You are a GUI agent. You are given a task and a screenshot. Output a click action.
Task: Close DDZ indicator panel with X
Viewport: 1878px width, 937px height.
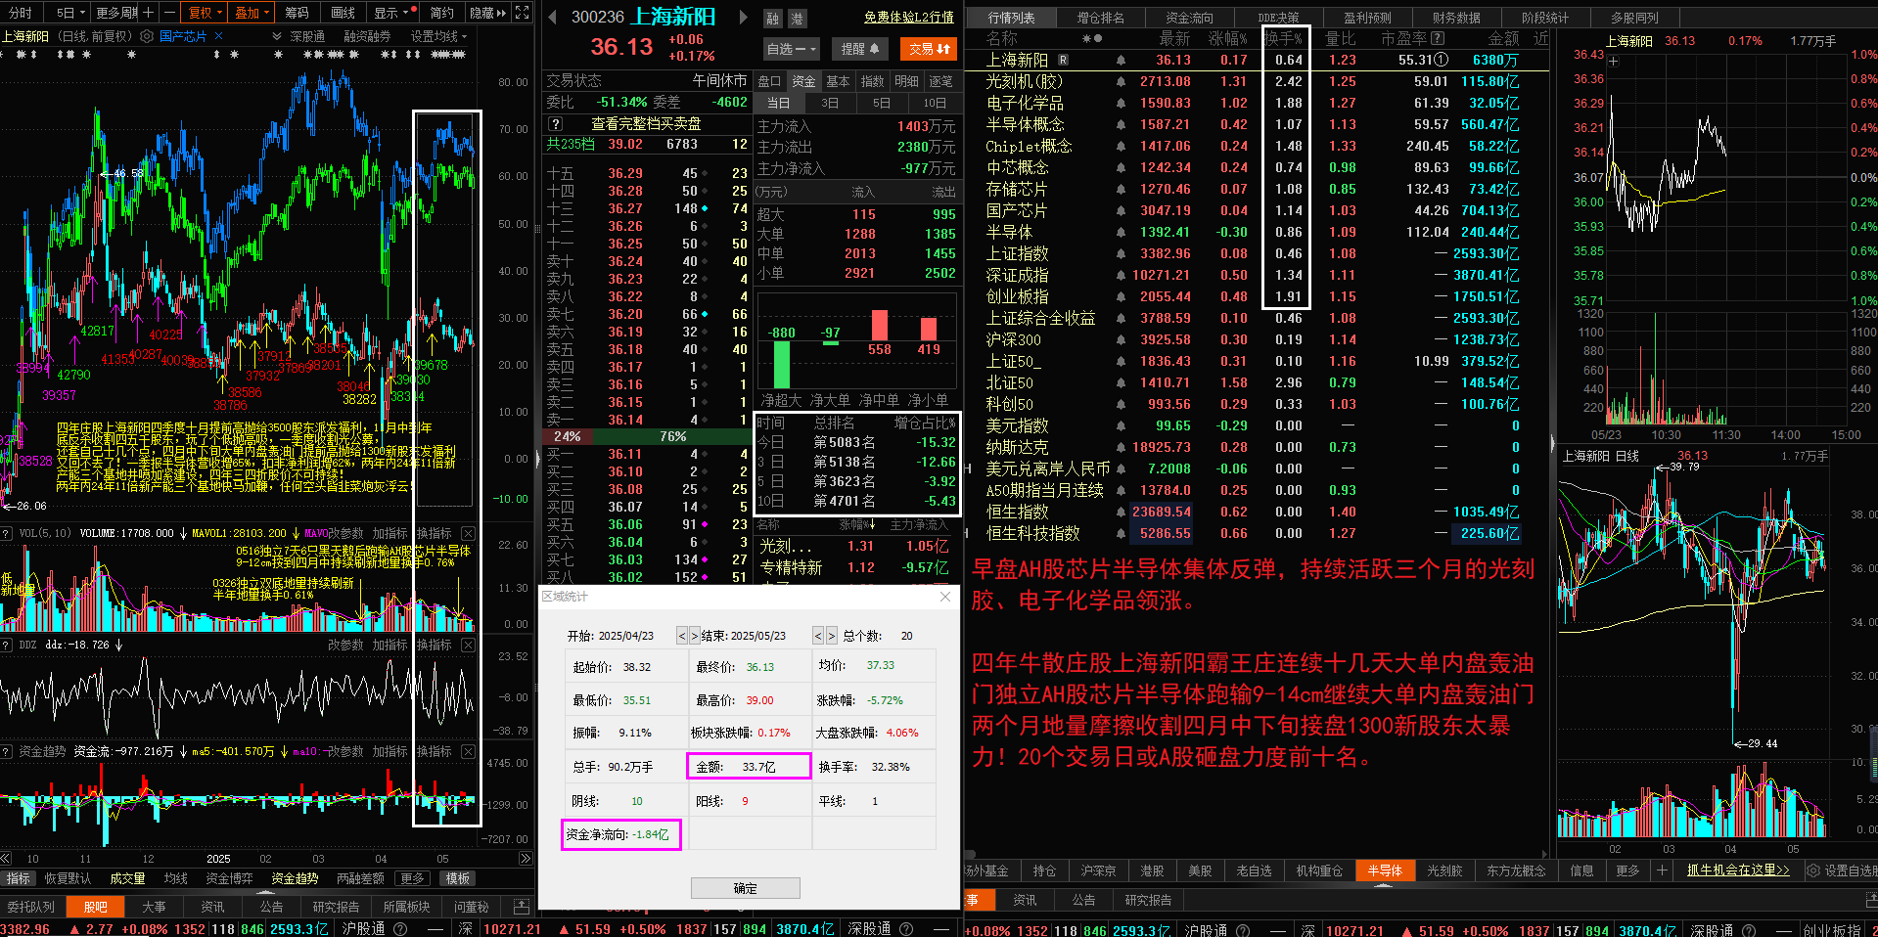click(x=469, y=646)
